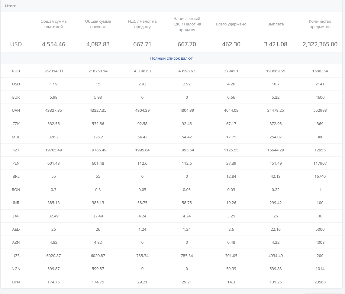The image size is (345, 294).
Task: Select the 'Всего удержано' column header
Action: [231, 24]
